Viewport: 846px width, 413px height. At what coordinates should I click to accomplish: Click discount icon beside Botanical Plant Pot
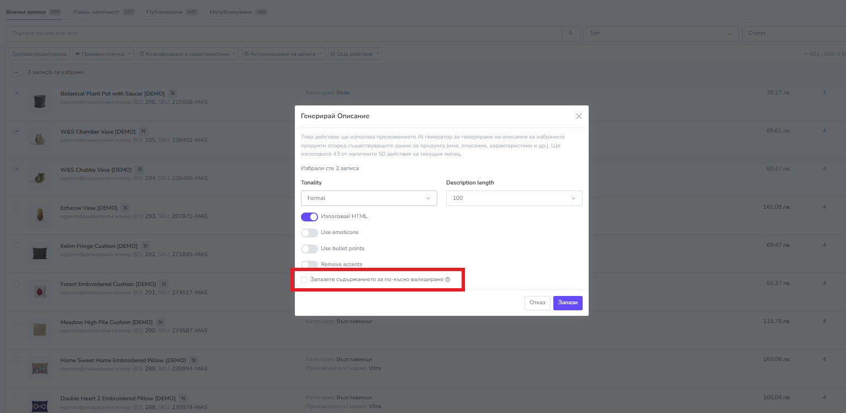pos(172,93)
